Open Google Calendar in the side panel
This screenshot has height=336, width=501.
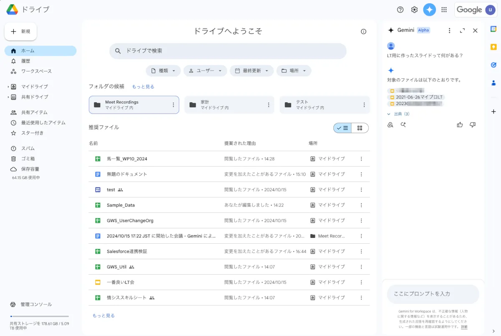point(493,29)
